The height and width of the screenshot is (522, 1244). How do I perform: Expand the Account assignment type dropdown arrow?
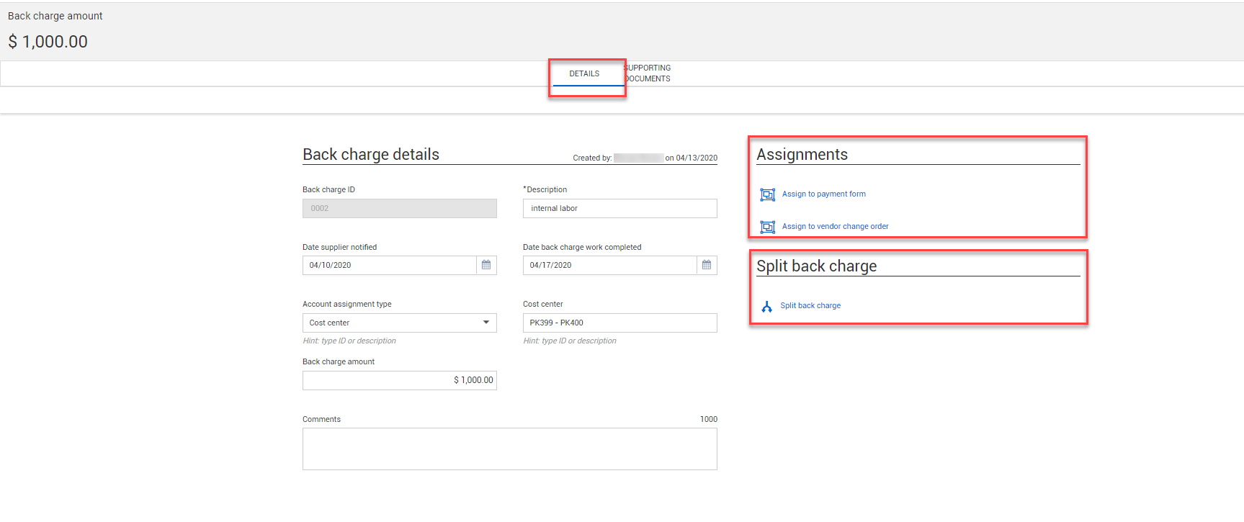pyautogui.click(x=486, y=323)
